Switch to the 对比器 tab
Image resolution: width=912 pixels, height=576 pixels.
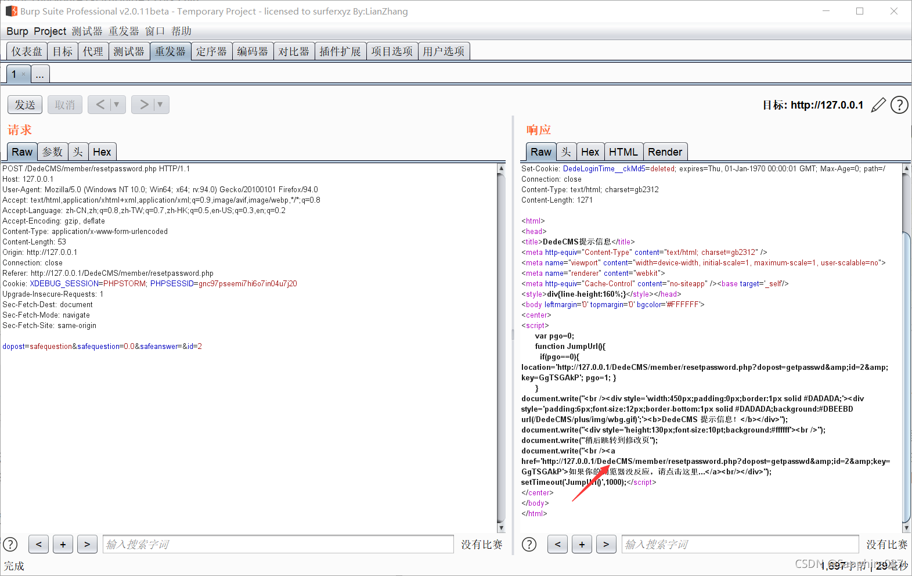click(x=294, y=52)
